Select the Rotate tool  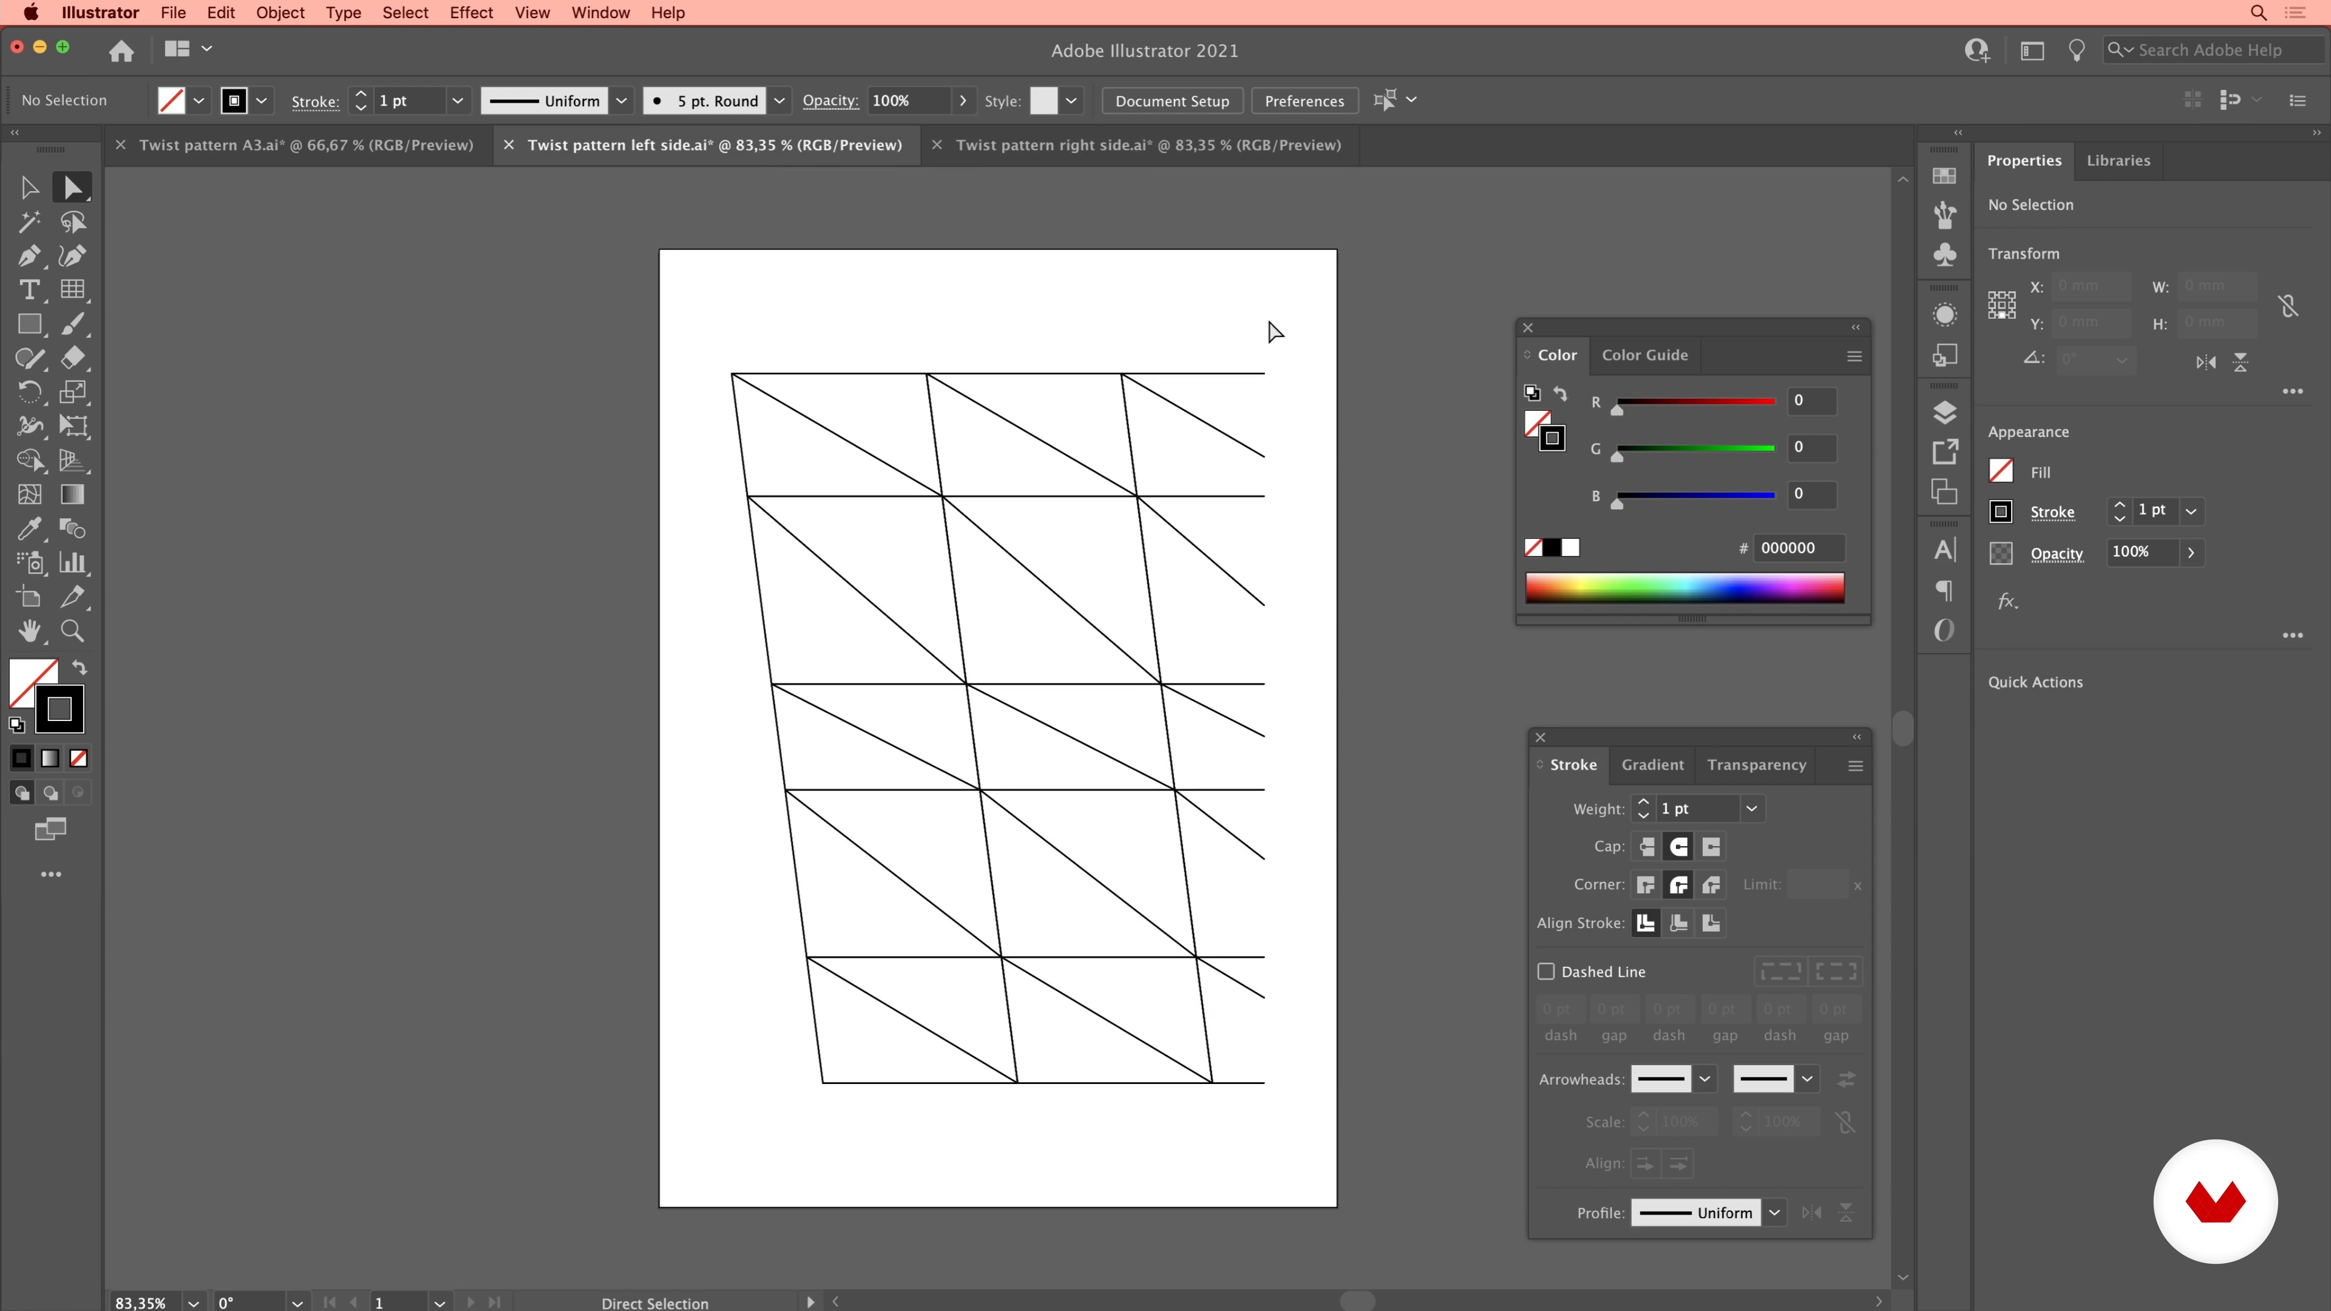pyautogui.click(x=29, y=391)
